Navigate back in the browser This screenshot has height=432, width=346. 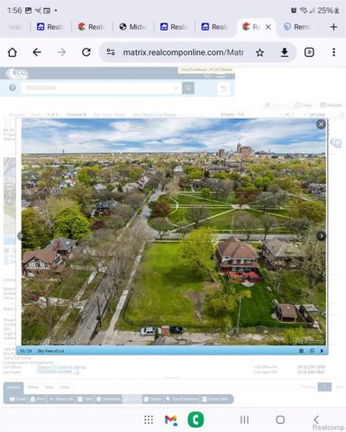[37, 52]
